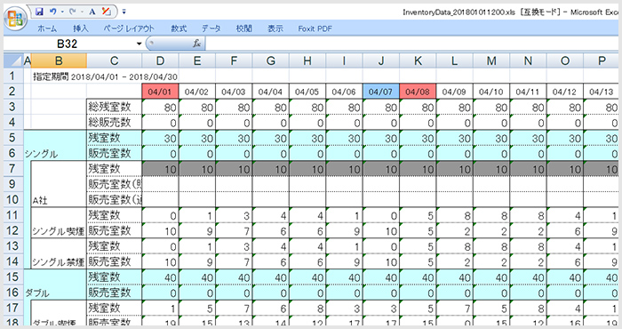Select row 15 header
This screenshot has height=329, width=622.
click(12, 277)
